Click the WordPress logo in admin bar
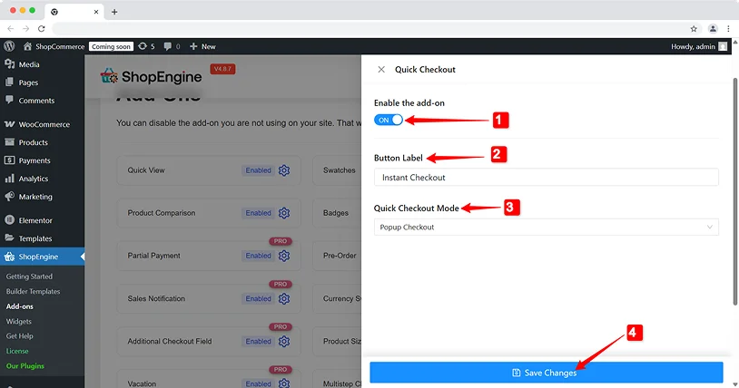The image size is (739, 388). coord(9,46)
